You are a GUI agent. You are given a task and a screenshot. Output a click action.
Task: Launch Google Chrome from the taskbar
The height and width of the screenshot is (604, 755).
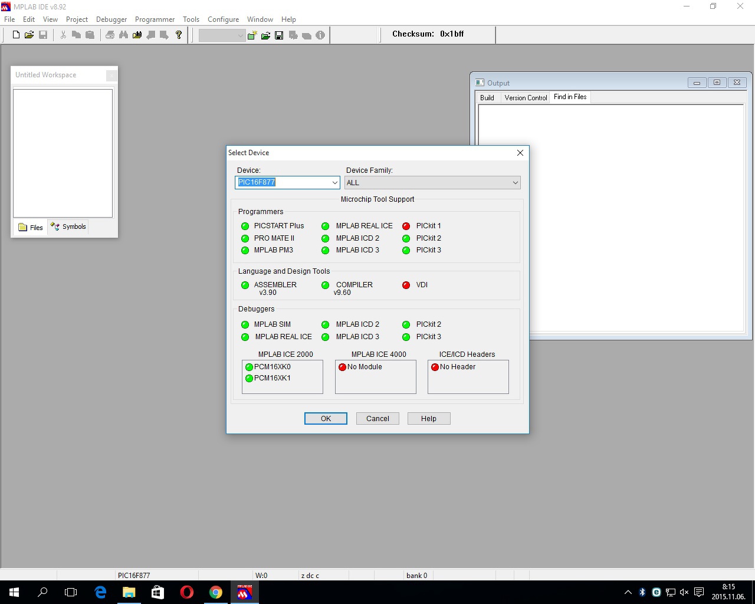coord(216,592)
